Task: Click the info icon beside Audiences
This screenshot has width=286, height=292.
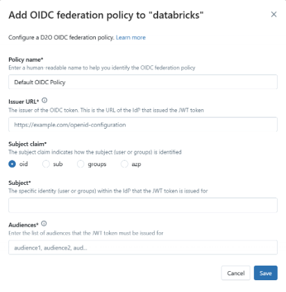Action: [44, 224]
